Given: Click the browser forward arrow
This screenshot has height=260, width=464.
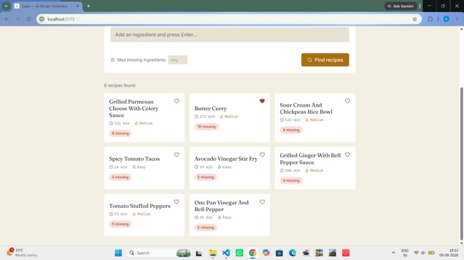Looking at the screenshot, I should click(x=18, y=19).
